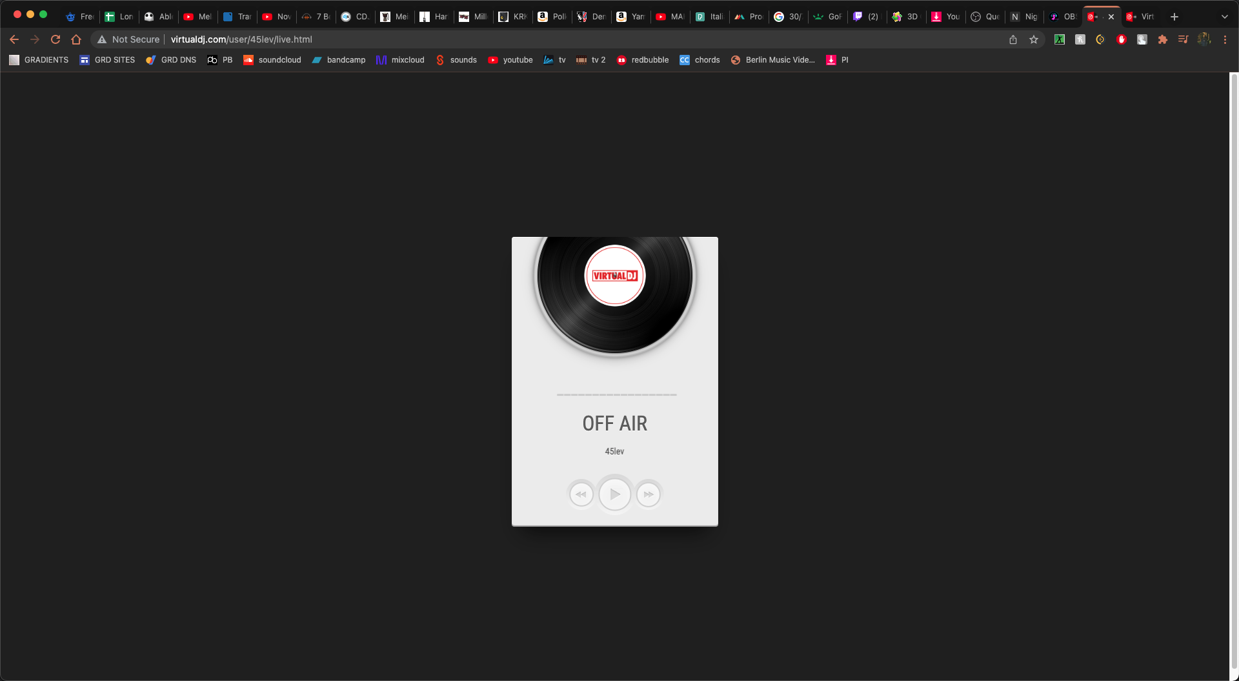The image size is (1239, 681).
Task: Switch to the Que tab
Action: coord(985,17)
